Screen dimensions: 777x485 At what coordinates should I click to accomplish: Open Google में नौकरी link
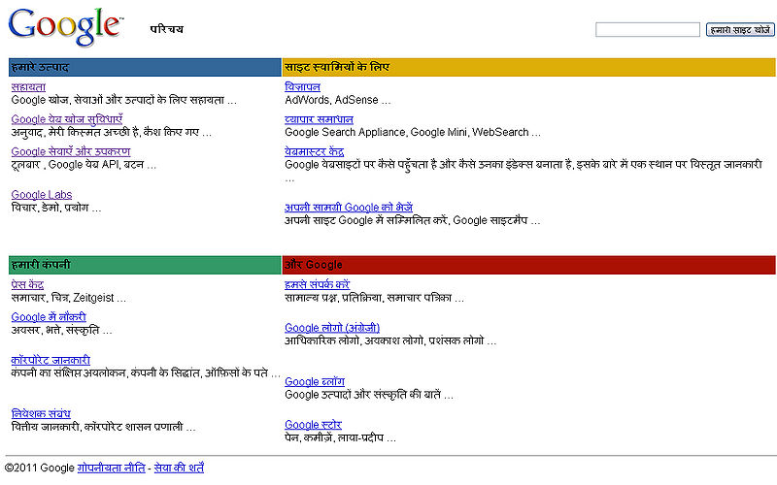pyautogui.click(x=49, y=317)
